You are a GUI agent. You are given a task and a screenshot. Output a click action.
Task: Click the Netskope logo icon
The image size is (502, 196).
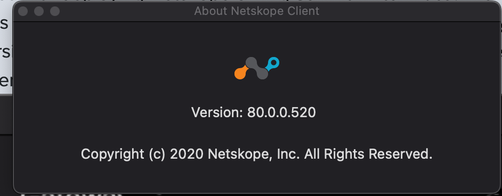click(x=257, y=68)
